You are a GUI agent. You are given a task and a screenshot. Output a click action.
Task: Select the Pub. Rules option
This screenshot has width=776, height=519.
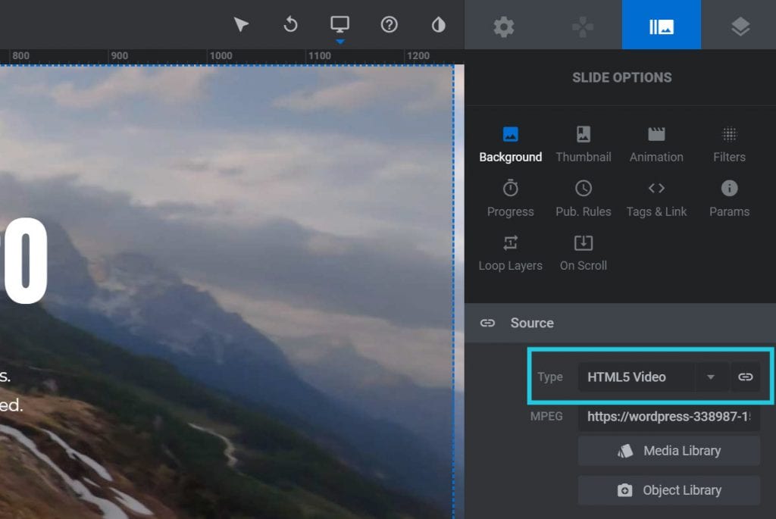coord(584,199)
